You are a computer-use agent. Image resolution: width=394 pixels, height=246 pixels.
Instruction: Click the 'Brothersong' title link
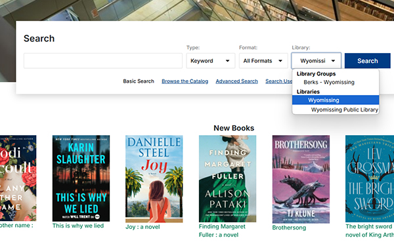point(289,228)
